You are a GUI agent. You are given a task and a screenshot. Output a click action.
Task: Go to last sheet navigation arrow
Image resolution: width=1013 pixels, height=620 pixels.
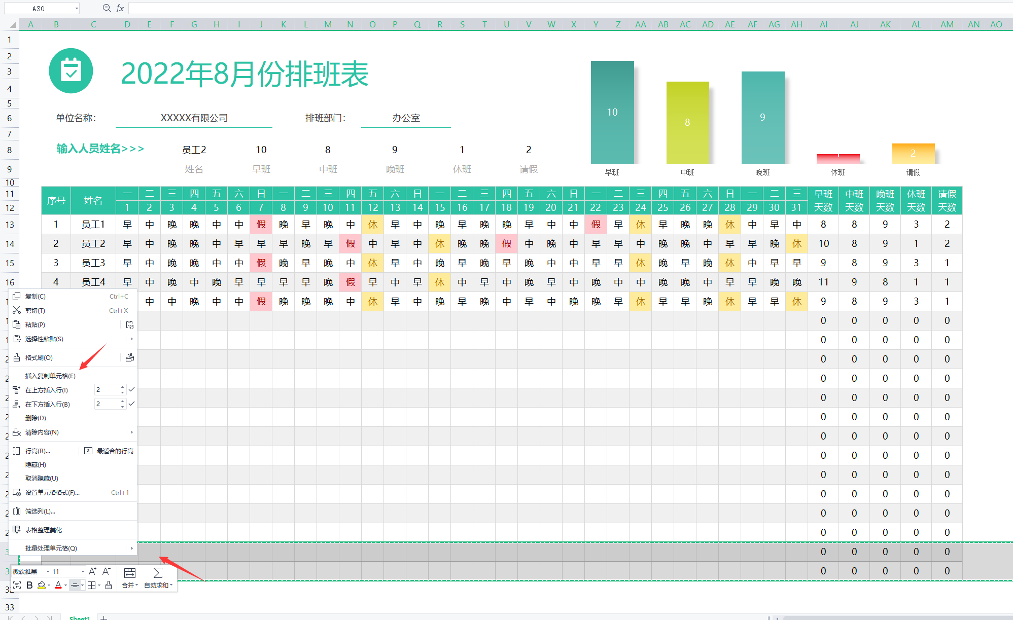coord(50,617)
